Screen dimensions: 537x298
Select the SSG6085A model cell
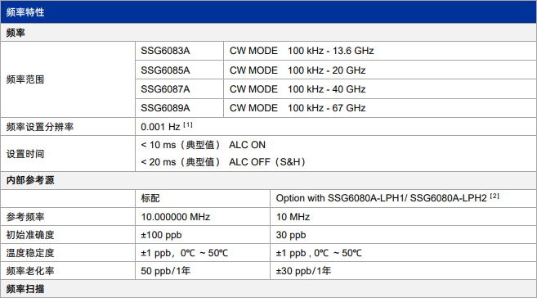(180, 70)
